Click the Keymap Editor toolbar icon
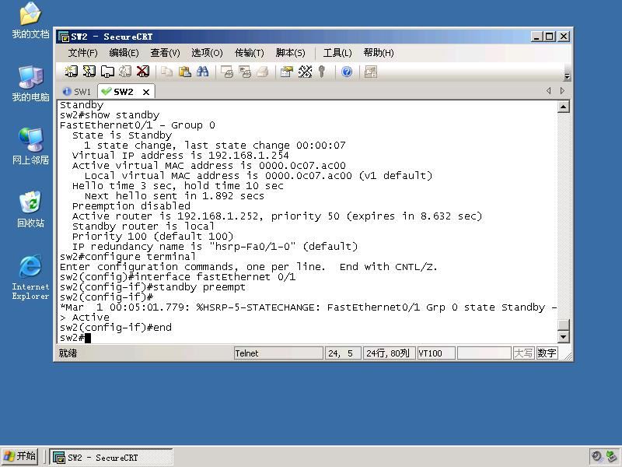 click(305, 72)
